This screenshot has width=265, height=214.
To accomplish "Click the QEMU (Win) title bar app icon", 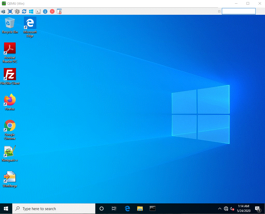I will [x=4, y=3].
